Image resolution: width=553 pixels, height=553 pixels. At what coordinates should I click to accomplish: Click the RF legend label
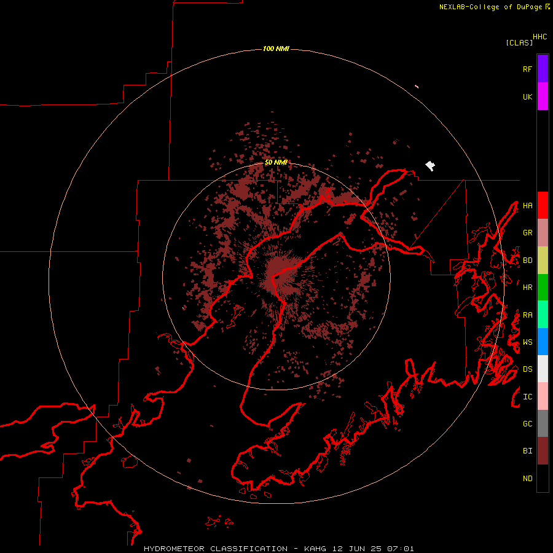coord(527,69)
